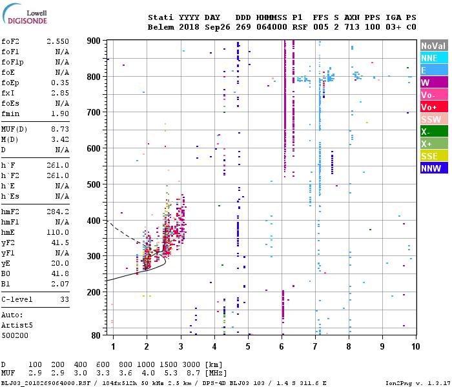Select the Vo- pink legend swatch

point(434,95)
